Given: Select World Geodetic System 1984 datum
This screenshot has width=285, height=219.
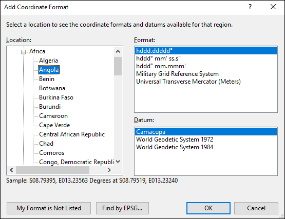Looking at the screenshot, I should pos(206,147).
